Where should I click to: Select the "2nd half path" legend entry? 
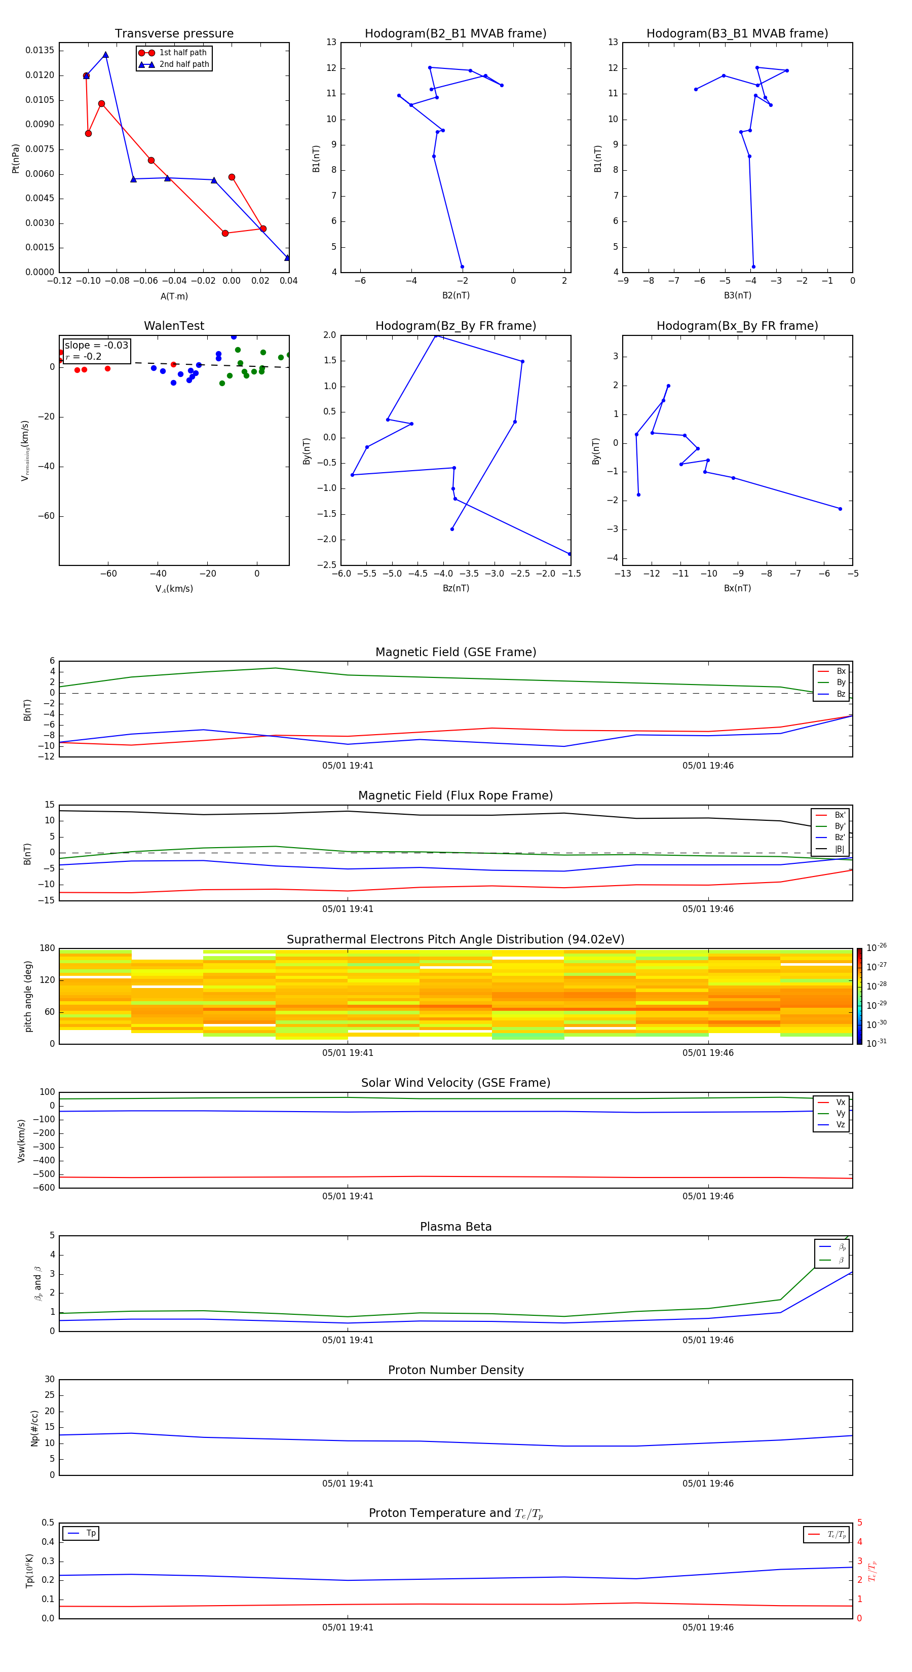pos(174,64)
